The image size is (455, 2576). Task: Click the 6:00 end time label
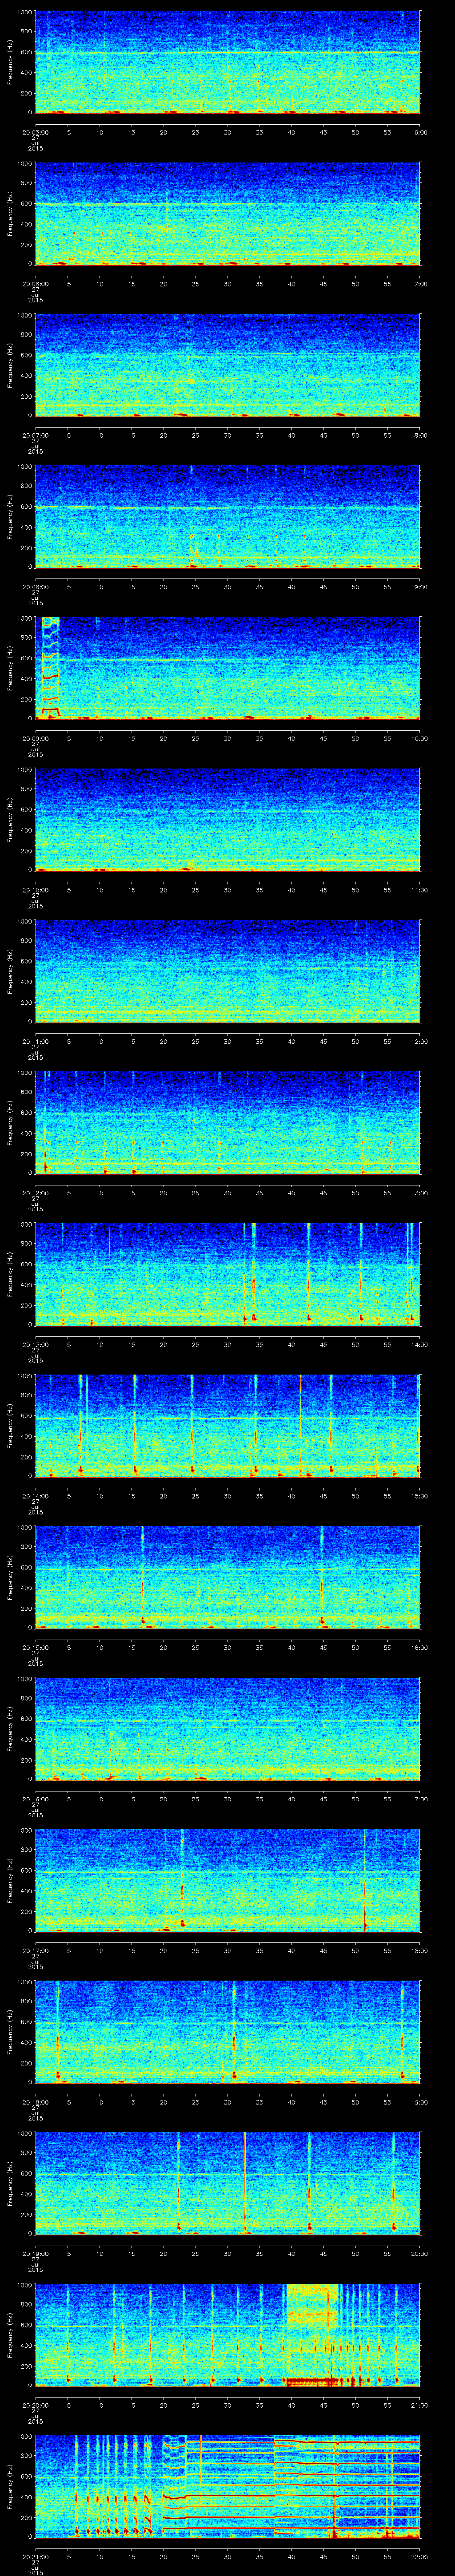(x=420, y=132)
